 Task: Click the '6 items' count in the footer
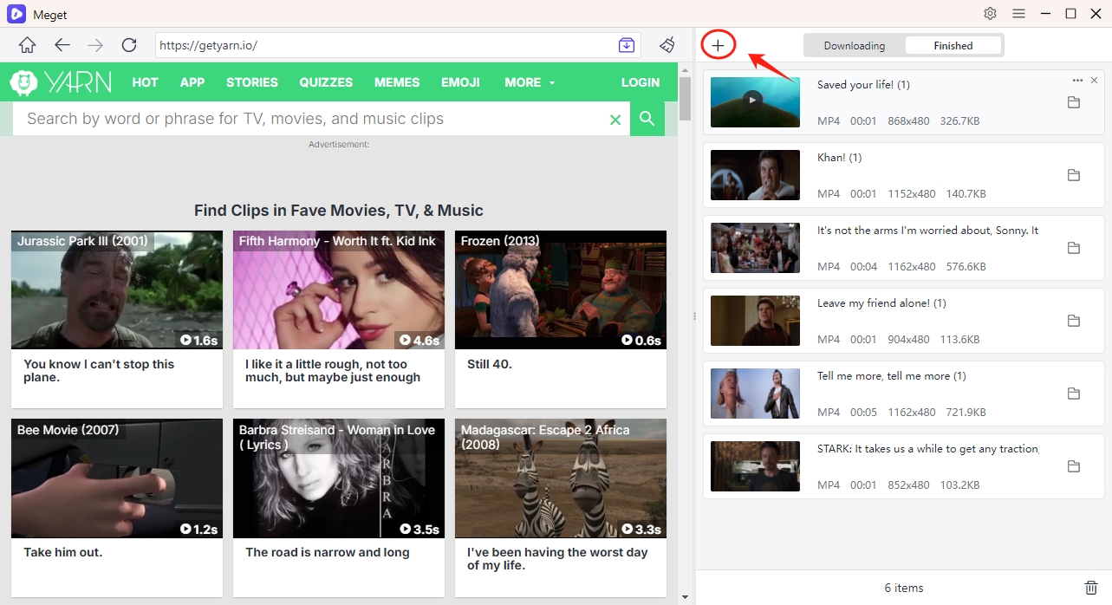[x=904, y=588]
